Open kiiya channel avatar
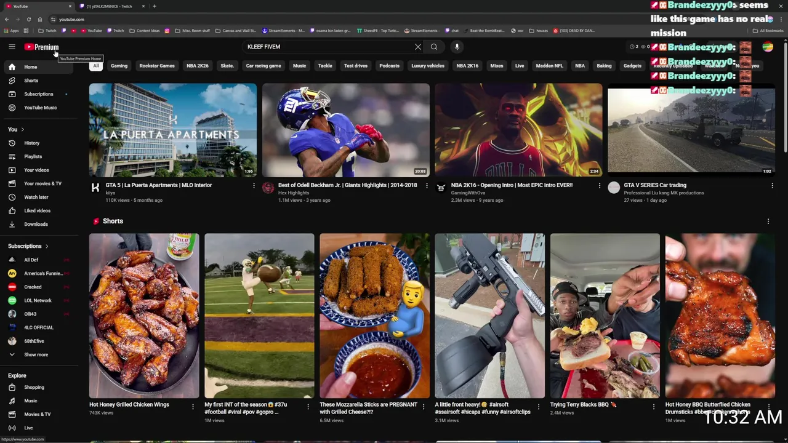 (x=95, y=188)
